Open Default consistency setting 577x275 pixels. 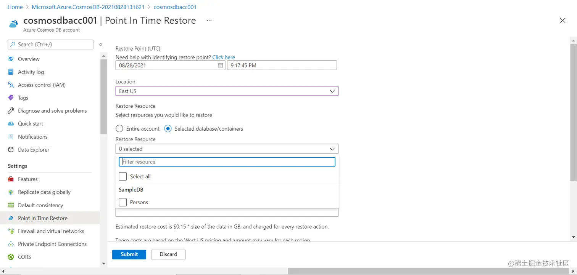click(x=40, y=205)
